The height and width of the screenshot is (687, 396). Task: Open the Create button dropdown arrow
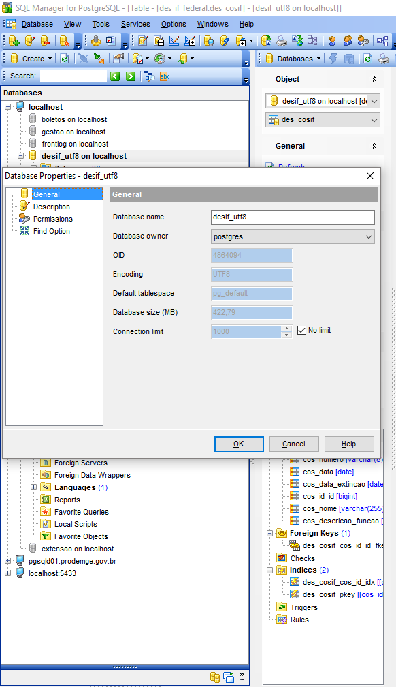click(50, 59)
